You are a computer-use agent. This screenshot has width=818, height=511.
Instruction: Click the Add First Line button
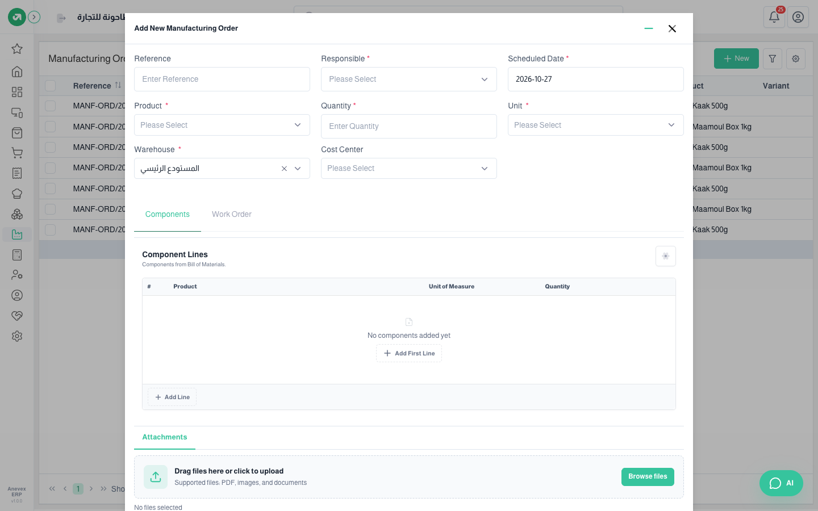coord(409,353)
